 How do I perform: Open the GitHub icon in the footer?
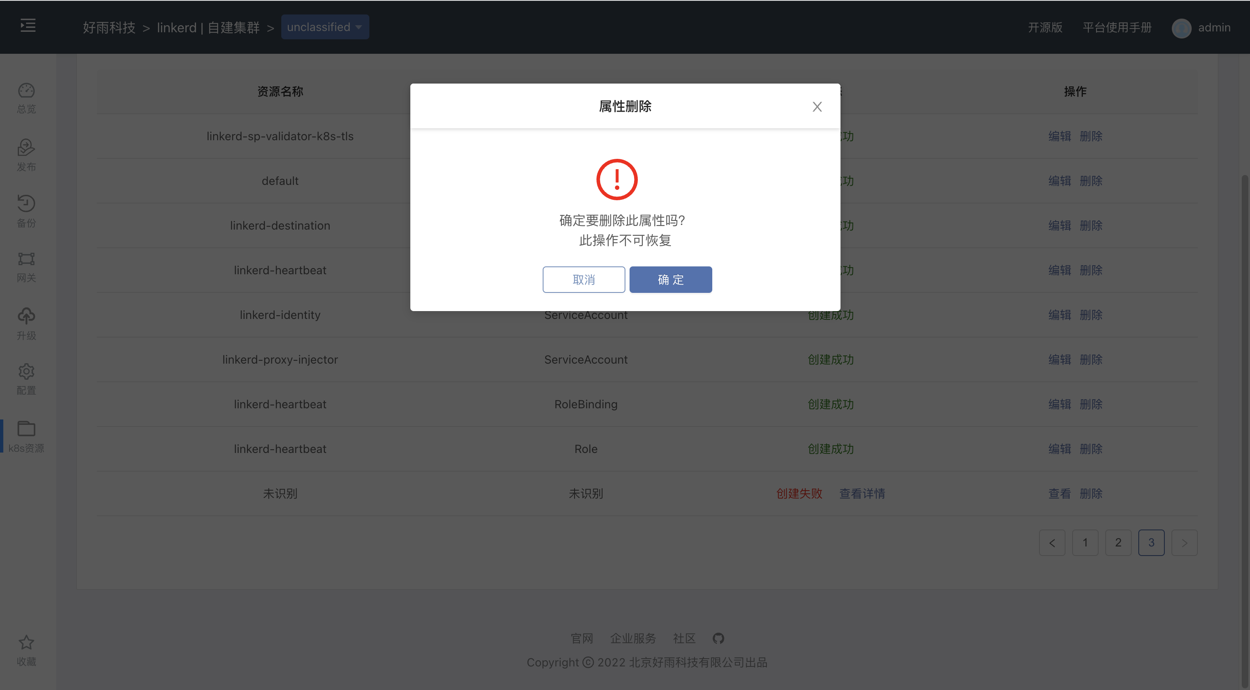[x=718, y=638]
